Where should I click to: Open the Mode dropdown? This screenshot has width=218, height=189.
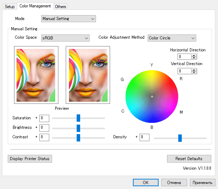(x=69, y=19)
